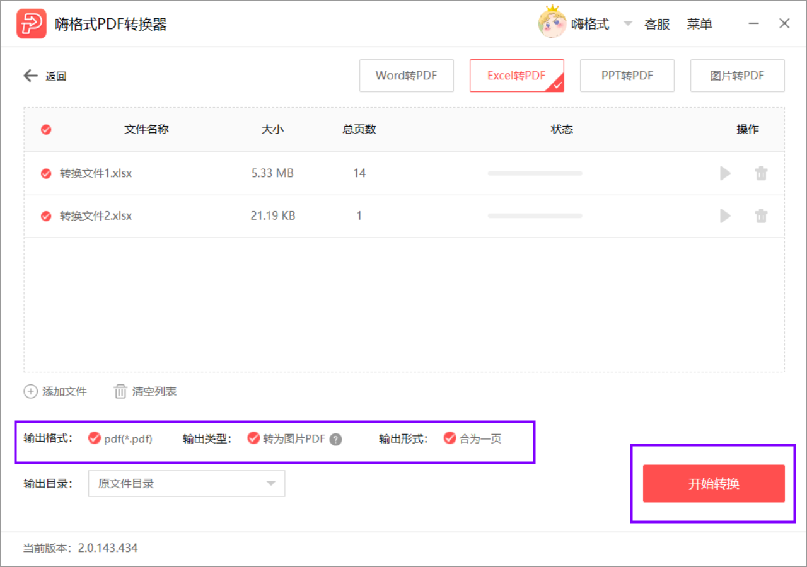Click the help question mark beside 转为图片PDF
Viewport: 807px width, 567px height.
(336, 440)
